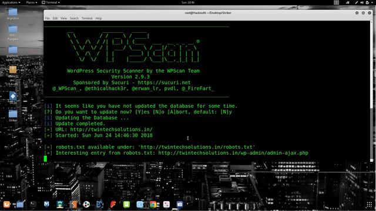
Task: Launch the screenshot camera dock icon
Action: point(180,205)
